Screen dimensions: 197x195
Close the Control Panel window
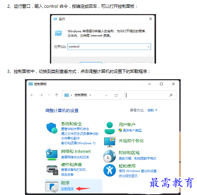click(x=173, y=84)
